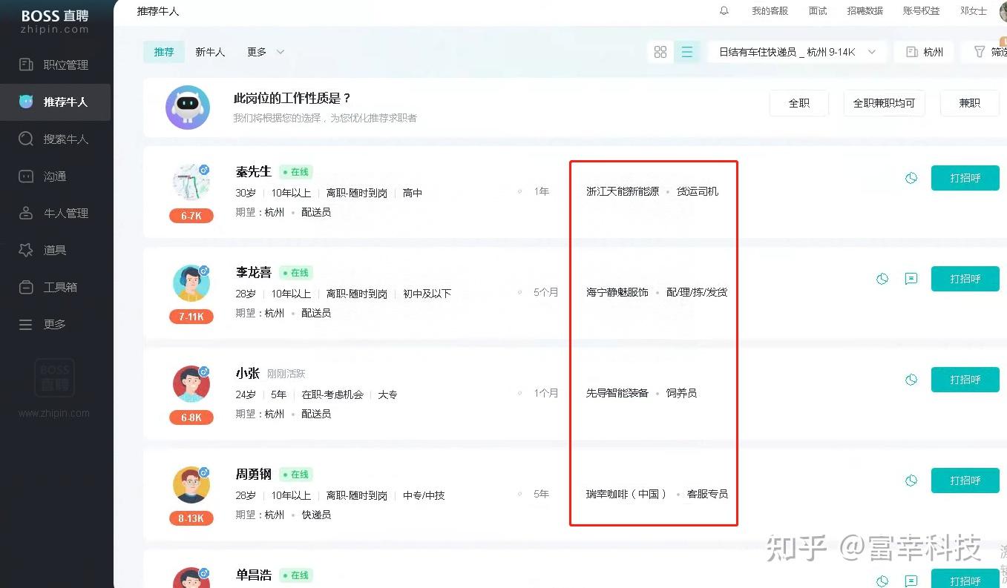The width and height of the screenshot is (1007, 588).
Task: Open 账号权益 in the top bar
Action: click(922, 11)
